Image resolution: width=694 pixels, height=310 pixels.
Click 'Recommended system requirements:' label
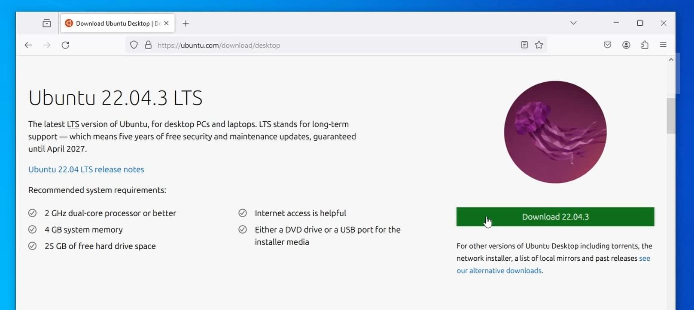[97, 190]
